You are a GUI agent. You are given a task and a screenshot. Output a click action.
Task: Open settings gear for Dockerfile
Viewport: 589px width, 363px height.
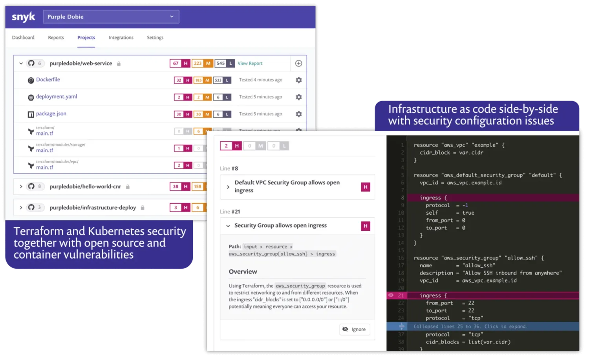click(299, 80)
